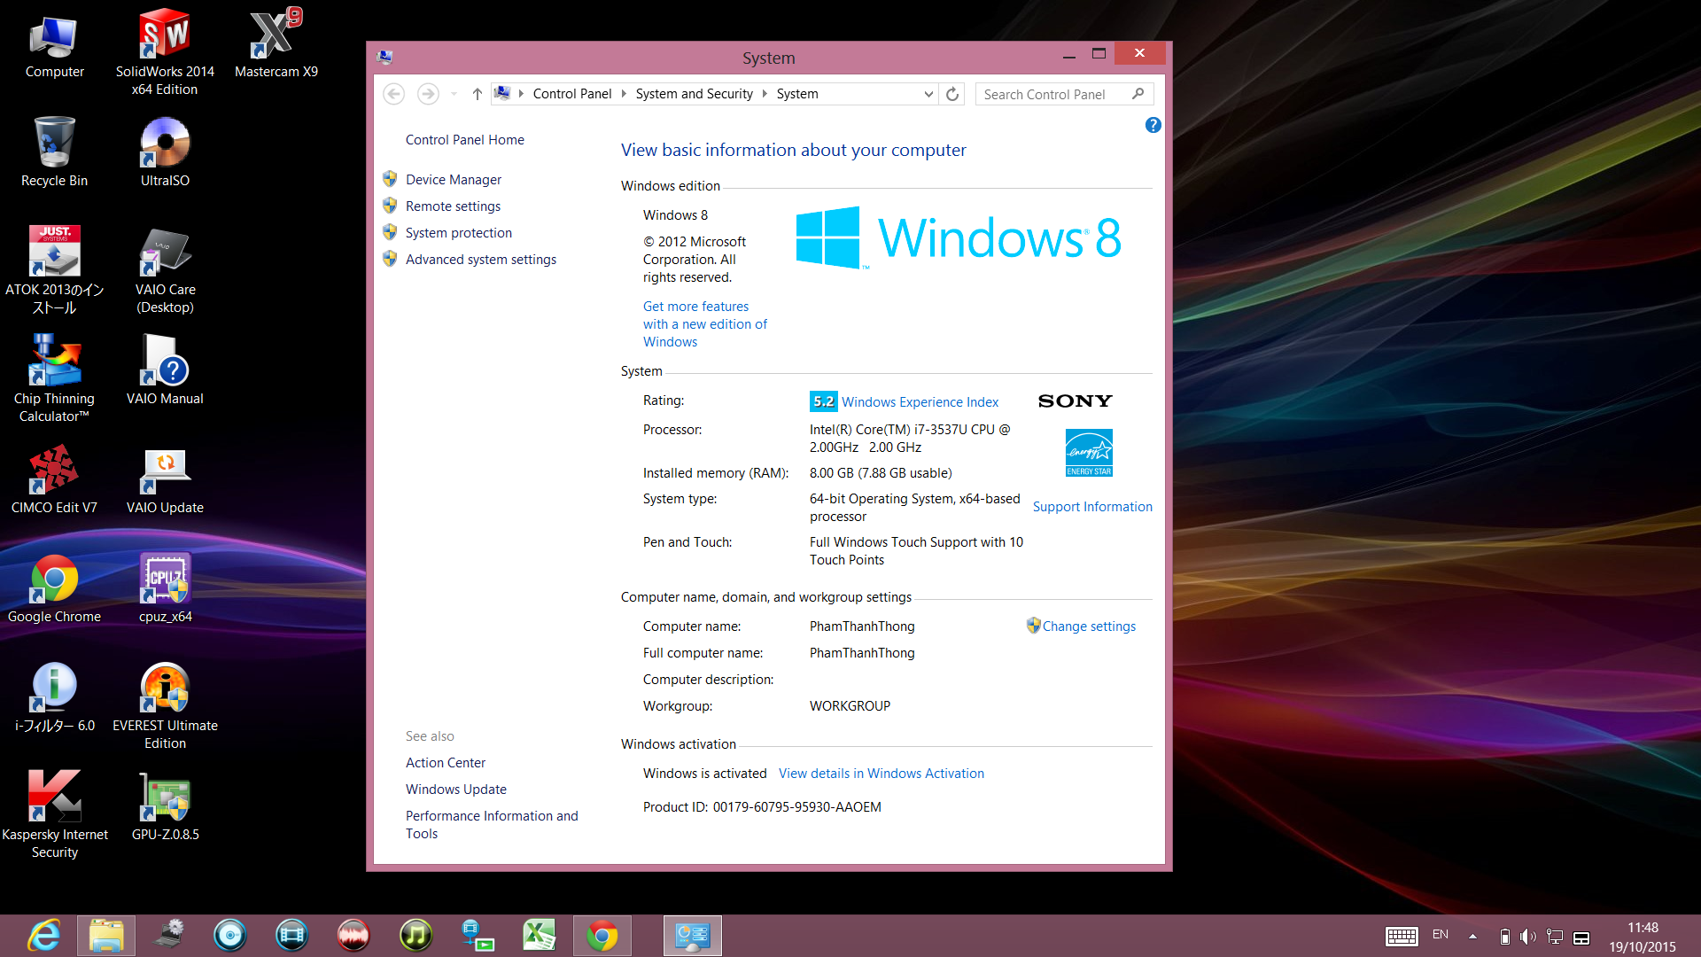The height and width of the screenshot is (957, 1701).
Task: Select Chip Thinning Calculator icon
Action: pos(54,378)
